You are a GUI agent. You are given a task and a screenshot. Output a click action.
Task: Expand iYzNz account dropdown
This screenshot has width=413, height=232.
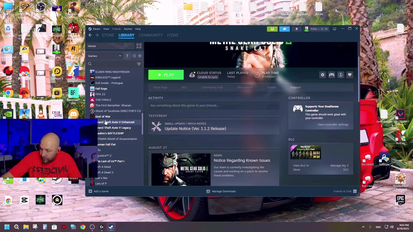[316, 29]
